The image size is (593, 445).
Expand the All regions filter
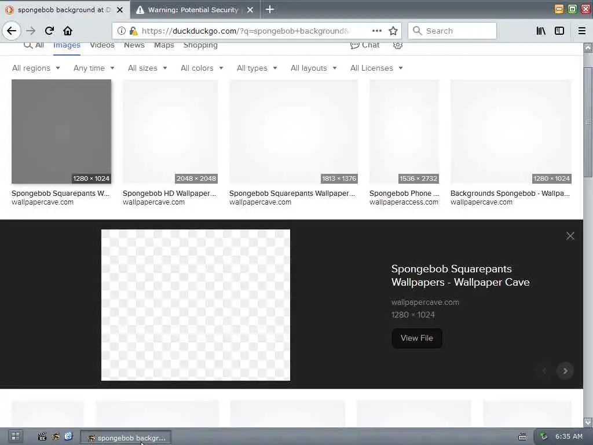tap(36, 68)
